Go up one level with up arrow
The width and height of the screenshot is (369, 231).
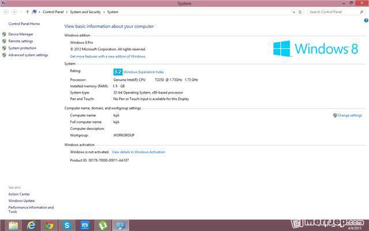point(27,12)
